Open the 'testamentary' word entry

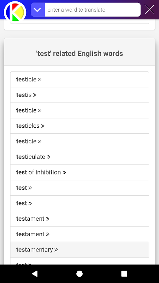pos(79,250)
